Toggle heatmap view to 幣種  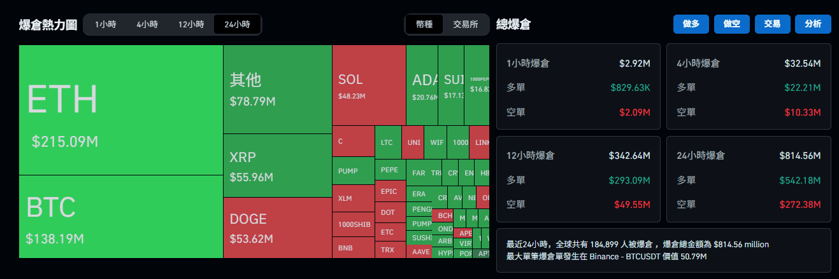(x=424, y=25)
